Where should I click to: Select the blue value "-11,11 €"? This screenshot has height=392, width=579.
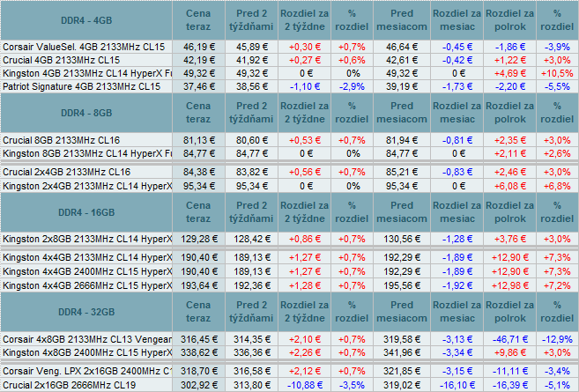pos(510,371)
